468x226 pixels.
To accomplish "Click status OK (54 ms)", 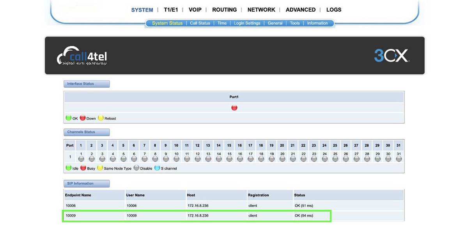I will (304, 215).
